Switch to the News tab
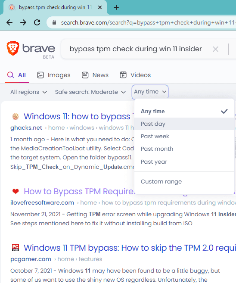Screen dimensions: 236x283 tap(95, 75)
